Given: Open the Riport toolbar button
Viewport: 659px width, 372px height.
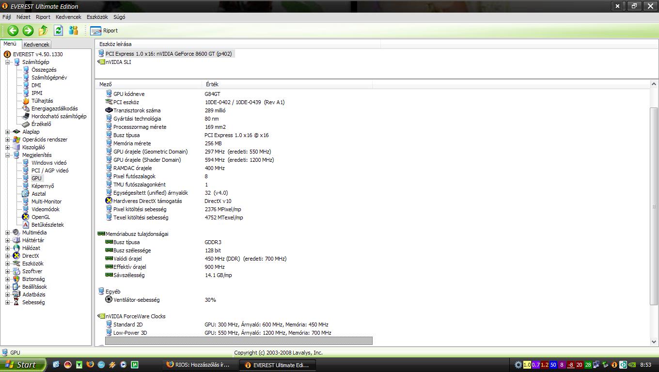Looking at the screenshot, I should click(x=104, y=31).
